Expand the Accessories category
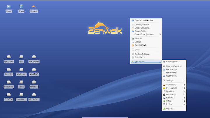 point(174,85)
